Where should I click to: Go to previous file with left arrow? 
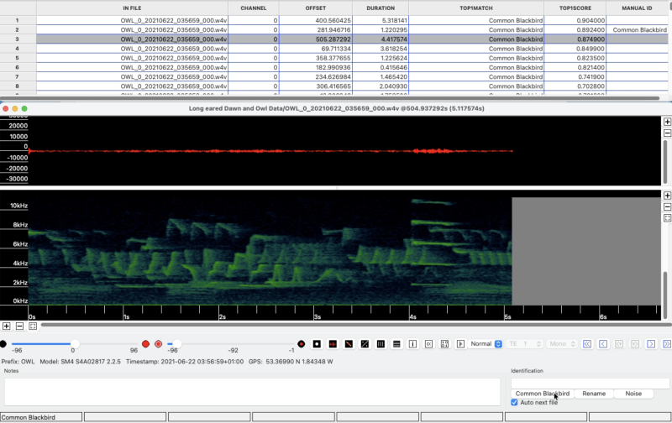[x=603, y=344]
